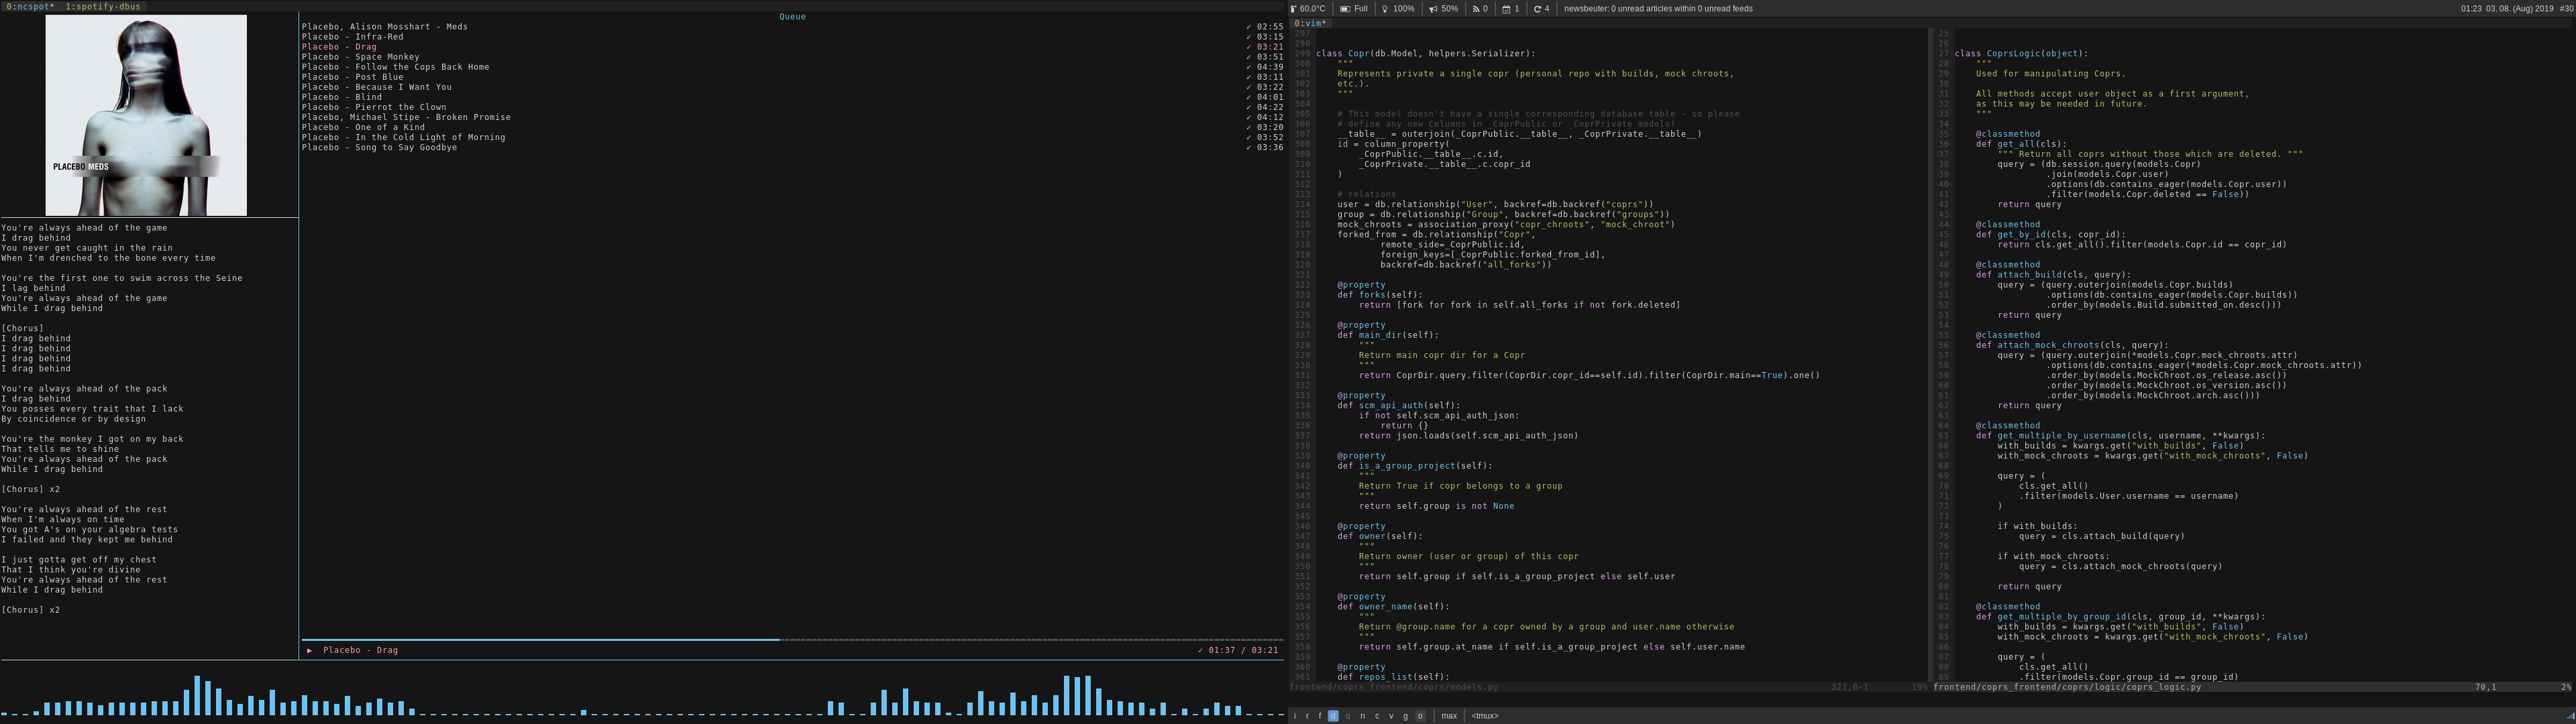2576x724 pixels.
Task: Click 'def scm_api_auth(self):' definition
Action: pos(1399,405)
